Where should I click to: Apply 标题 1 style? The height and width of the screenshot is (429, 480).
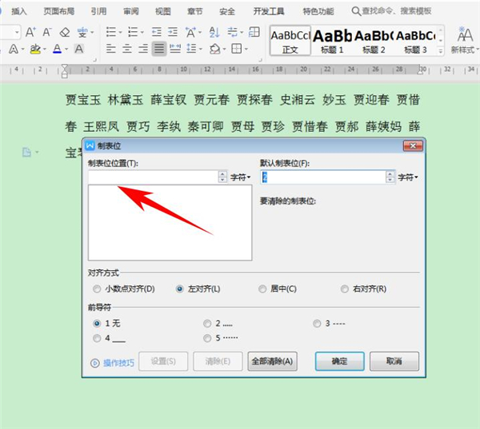pos(332,41)
